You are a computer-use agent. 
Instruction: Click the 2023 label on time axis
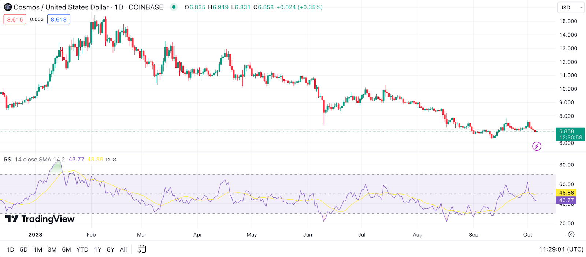tap(36, 235)
